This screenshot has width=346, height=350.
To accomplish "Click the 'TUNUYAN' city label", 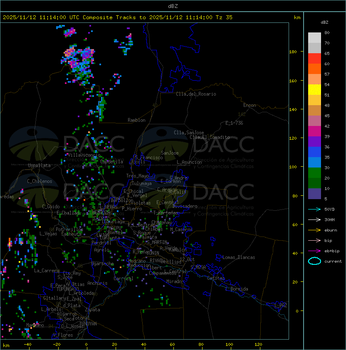I will tap(88, 324).
